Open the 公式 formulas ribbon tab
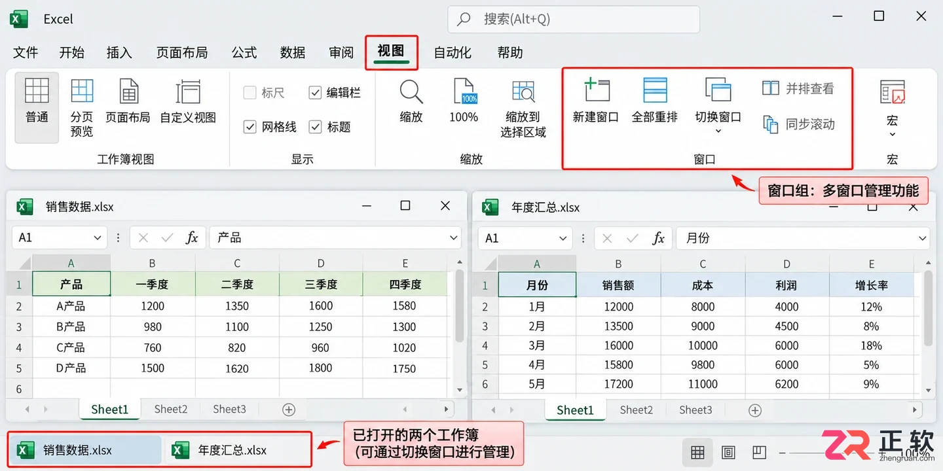Viewport: 943px width, 471px height. click(x=244, y=52)
